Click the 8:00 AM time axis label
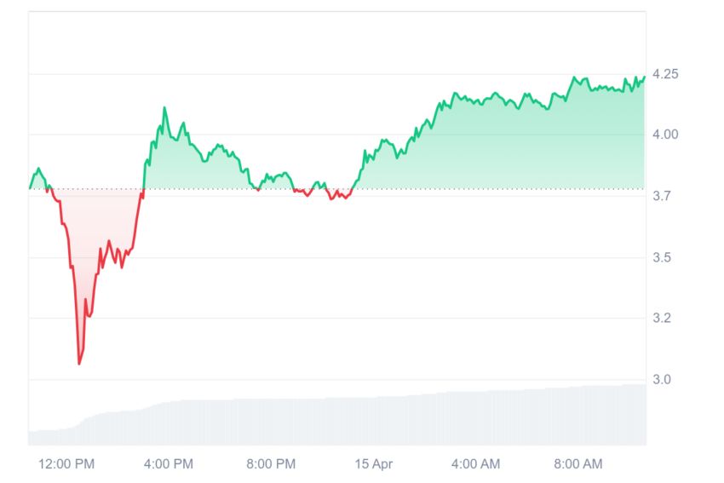 [x=578, y=463]
